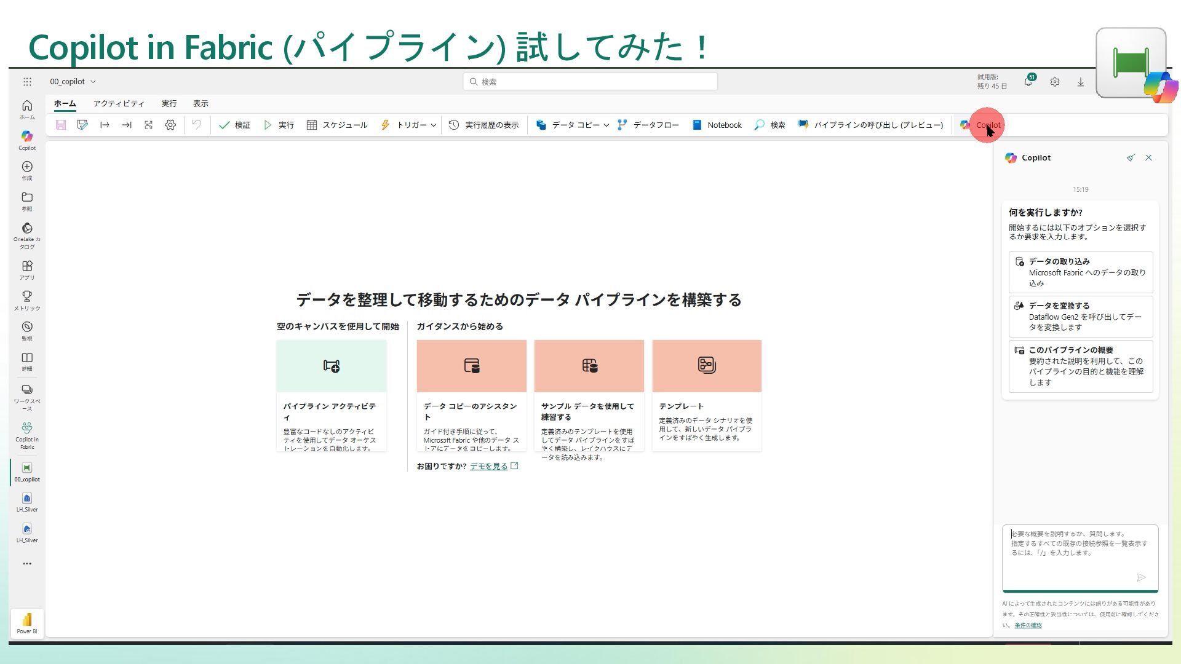Go to Home in left sidebar

tap(27, 110)
